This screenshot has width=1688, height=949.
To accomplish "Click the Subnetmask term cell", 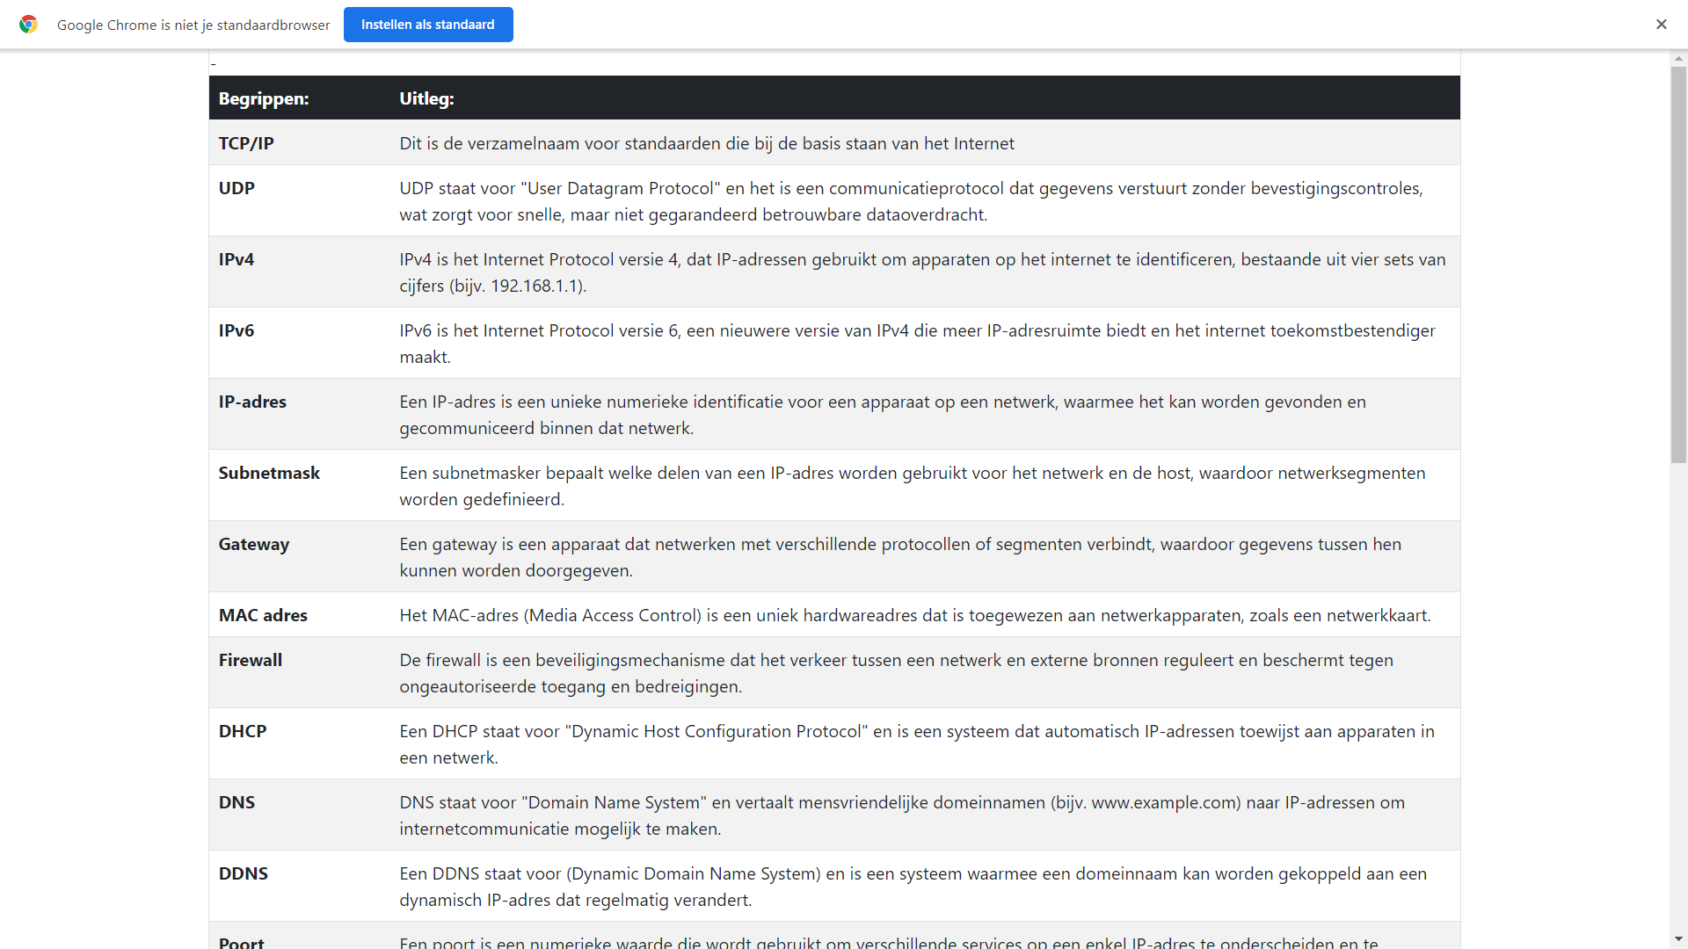I will tap(269, 473).
